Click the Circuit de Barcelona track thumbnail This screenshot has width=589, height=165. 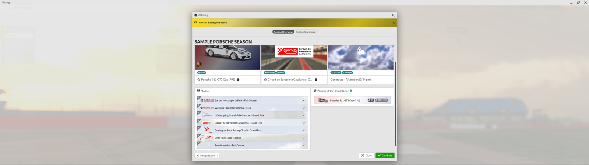[294, 58]
